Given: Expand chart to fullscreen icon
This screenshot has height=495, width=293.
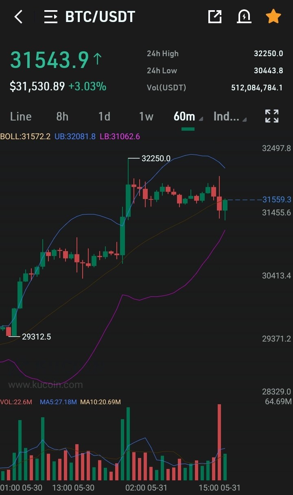Looking at the screenshot, I should pos(272,116).
